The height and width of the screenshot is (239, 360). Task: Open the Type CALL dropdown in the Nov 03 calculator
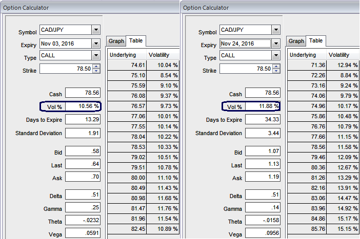(96, 55)
